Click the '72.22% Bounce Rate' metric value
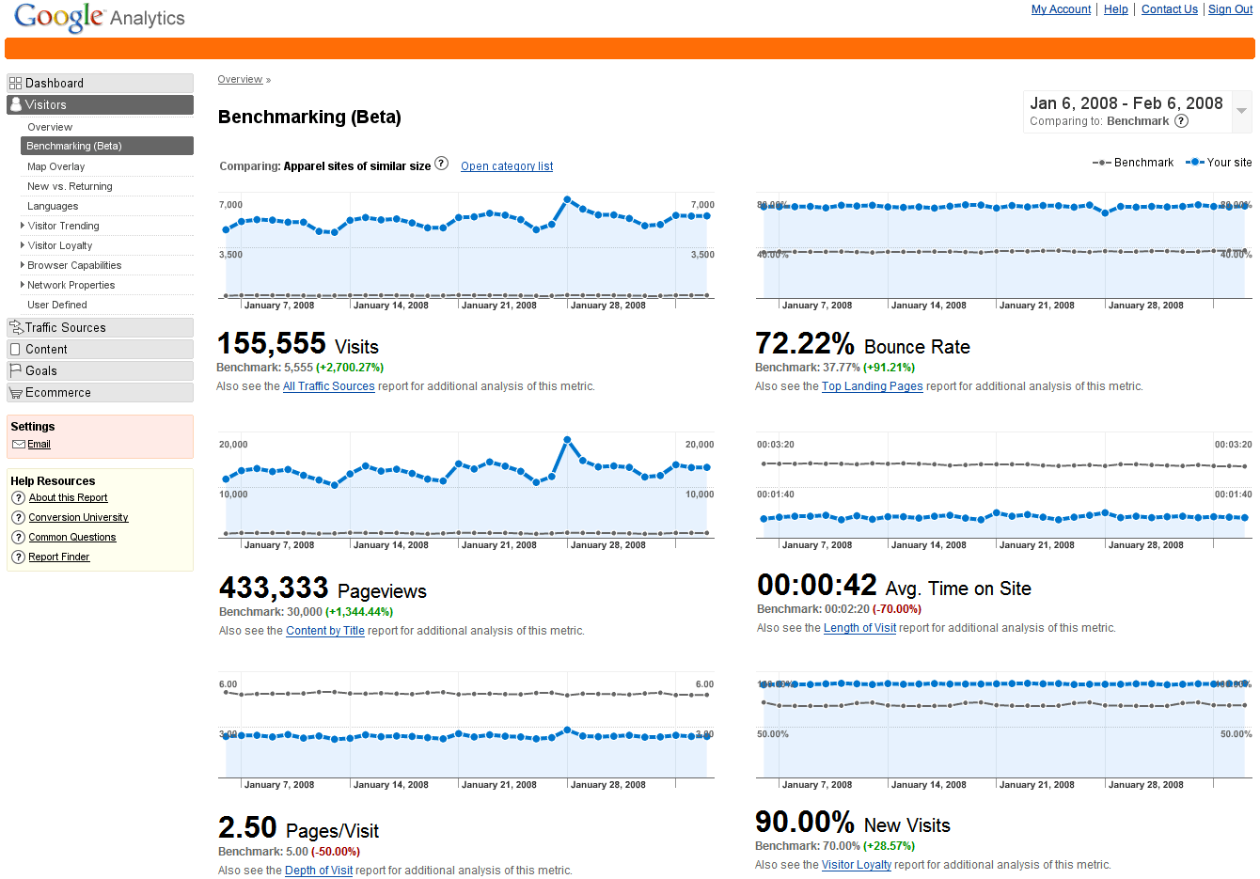 click(x=862, y=344)
